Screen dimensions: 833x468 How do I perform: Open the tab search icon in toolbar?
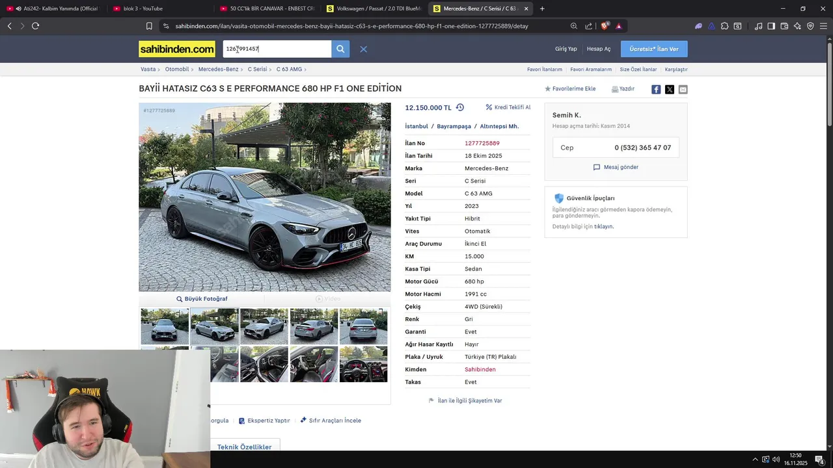click(x=737, y=26)
